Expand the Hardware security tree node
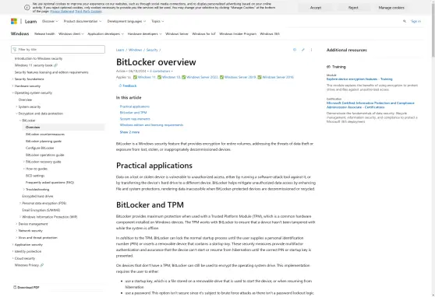 point(12,86)
